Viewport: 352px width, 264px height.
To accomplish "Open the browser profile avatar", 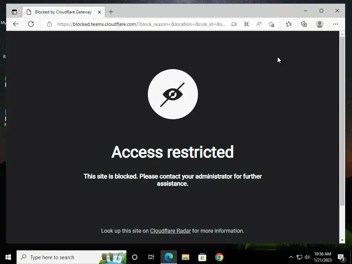I will 319,24.
